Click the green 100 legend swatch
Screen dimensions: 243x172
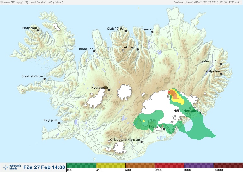click(x=81, y=166)
